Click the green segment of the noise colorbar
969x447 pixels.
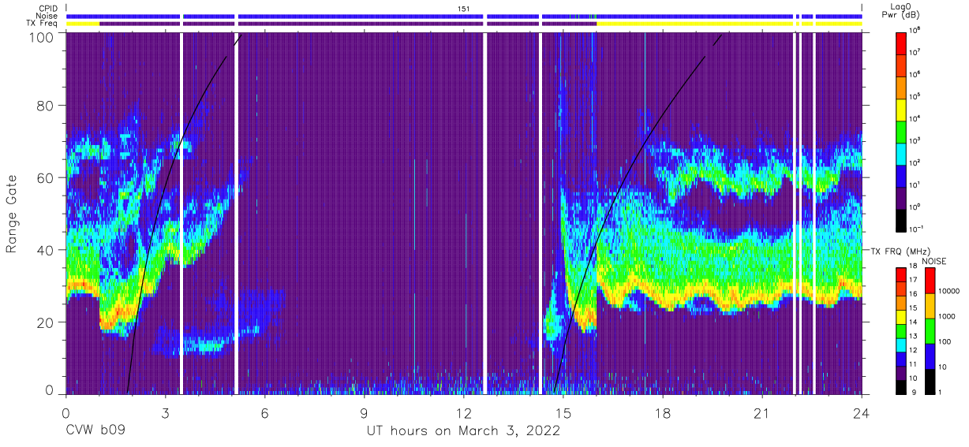pyautogui.click(x=930, y=330)
